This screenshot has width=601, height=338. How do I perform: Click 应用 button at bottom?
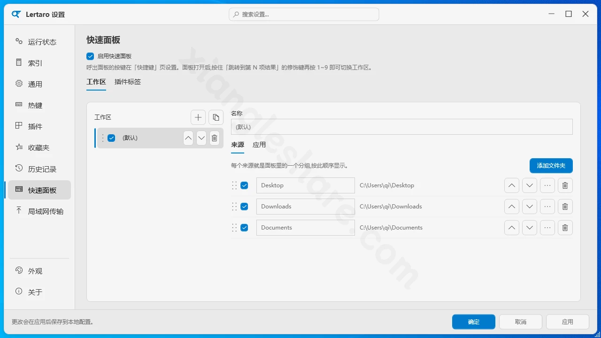pos(568,322)
